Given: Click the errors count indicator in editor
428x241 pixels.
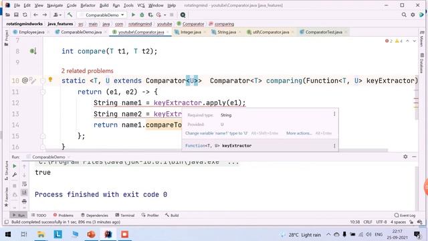Looking at the screenshot, I should pos(389,41).
